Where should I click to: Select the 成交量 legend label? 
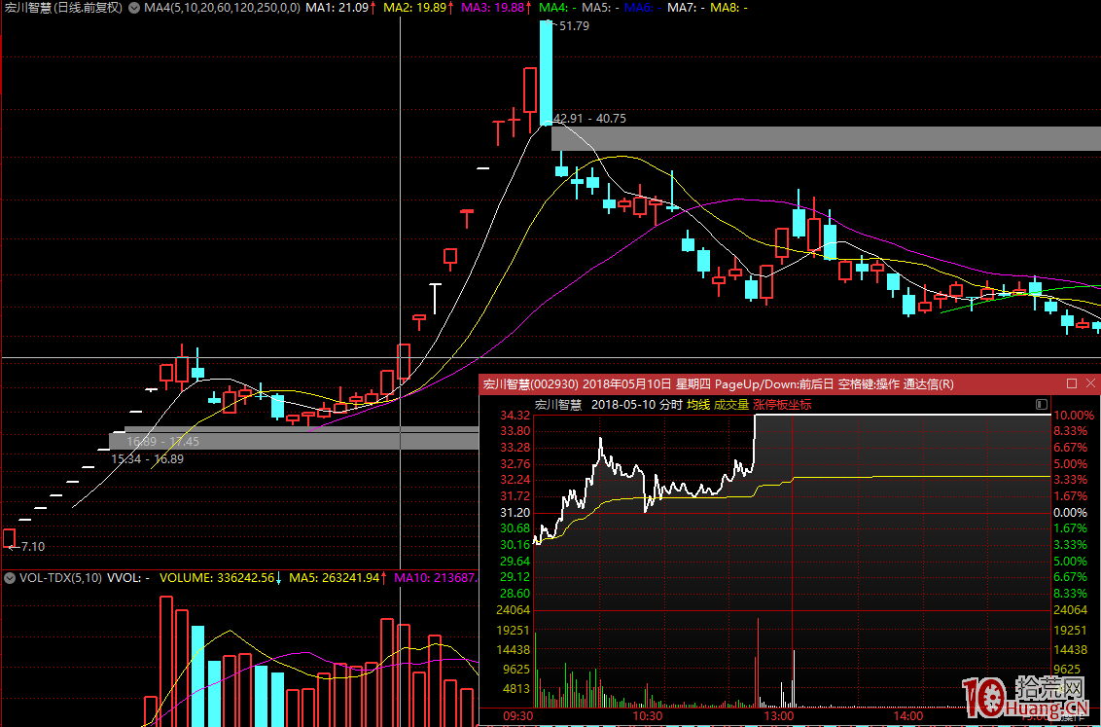(731, 405)
